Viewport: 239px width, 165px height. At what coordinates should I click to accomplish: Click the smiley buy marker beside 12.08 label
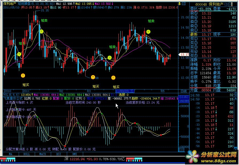[93, 77]
